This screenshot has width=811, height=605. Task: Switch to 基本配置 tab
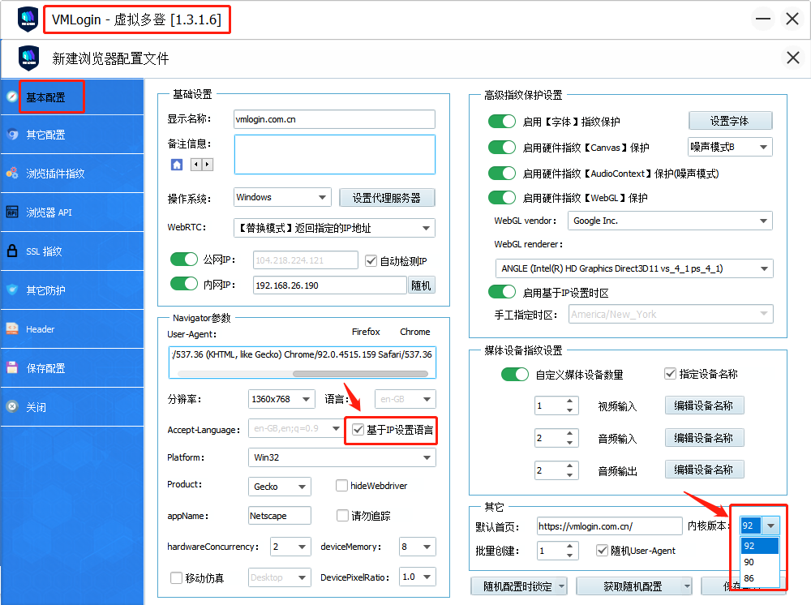pos(45,97)
